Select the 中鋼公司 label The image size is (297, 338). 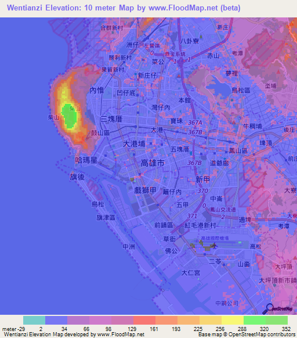pos(227,303)
